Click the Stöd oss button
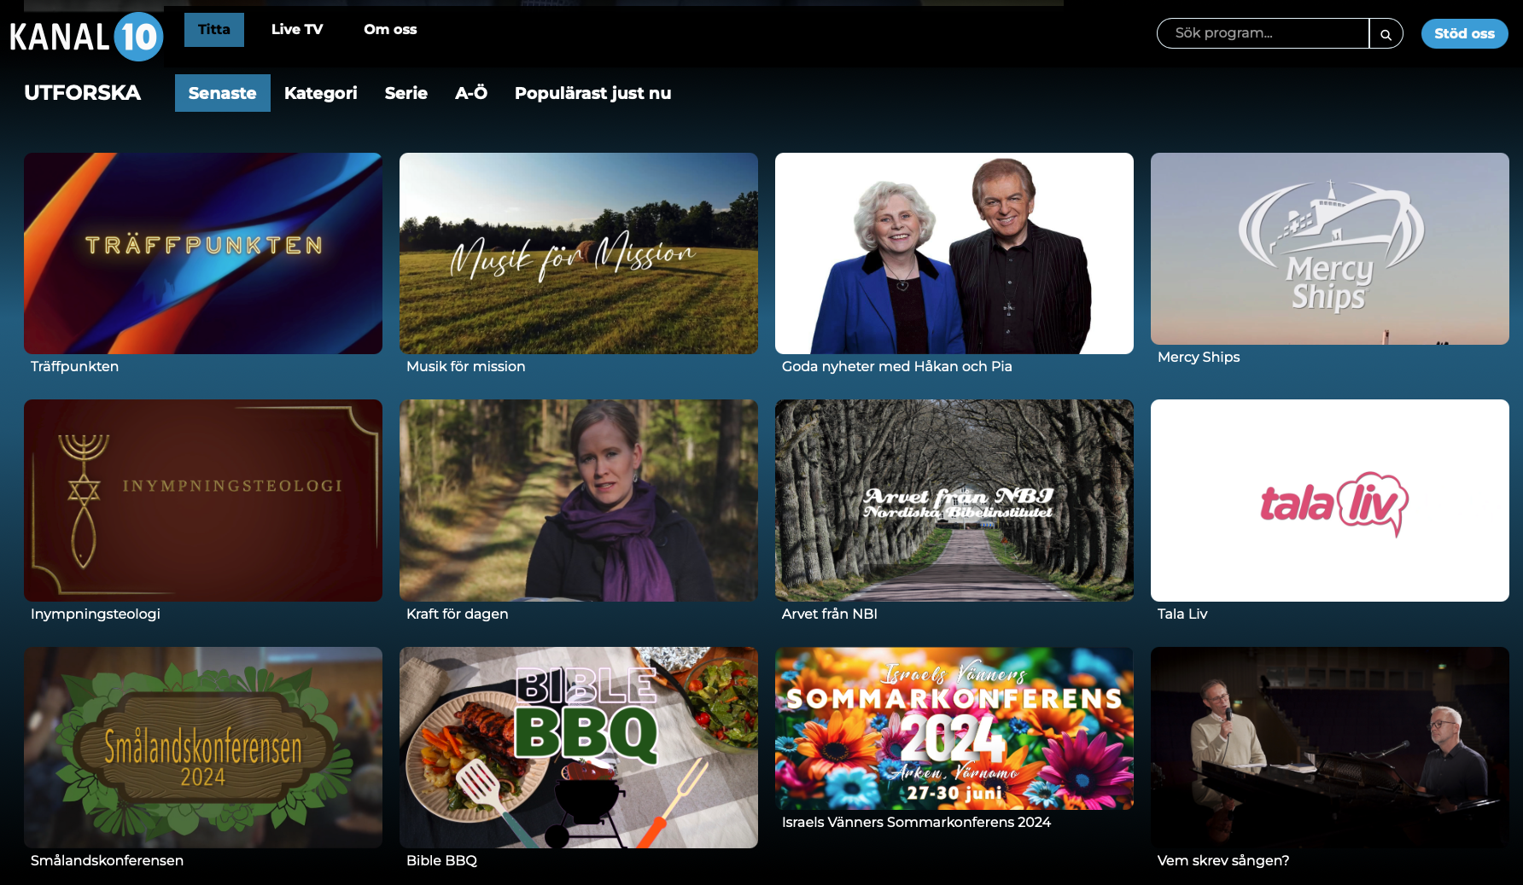Screen dimensions: 1523x885 point(1463,34)
